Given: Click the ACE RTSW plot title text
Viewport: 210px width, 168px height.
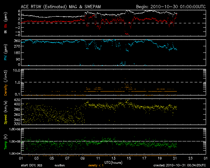Looking at the screenshot, I should (x=58, y=6).
